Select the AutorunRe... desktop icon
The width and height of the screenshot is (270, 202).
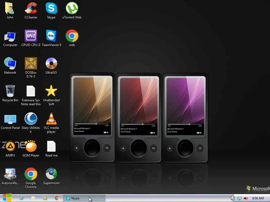10,176
